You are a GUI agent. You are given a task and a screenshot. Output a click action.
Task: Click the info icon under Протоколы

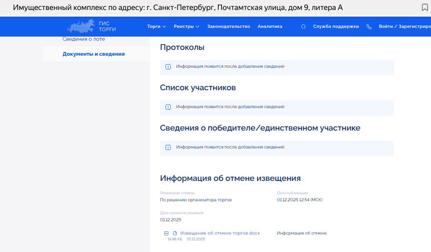tap(168, 67)
